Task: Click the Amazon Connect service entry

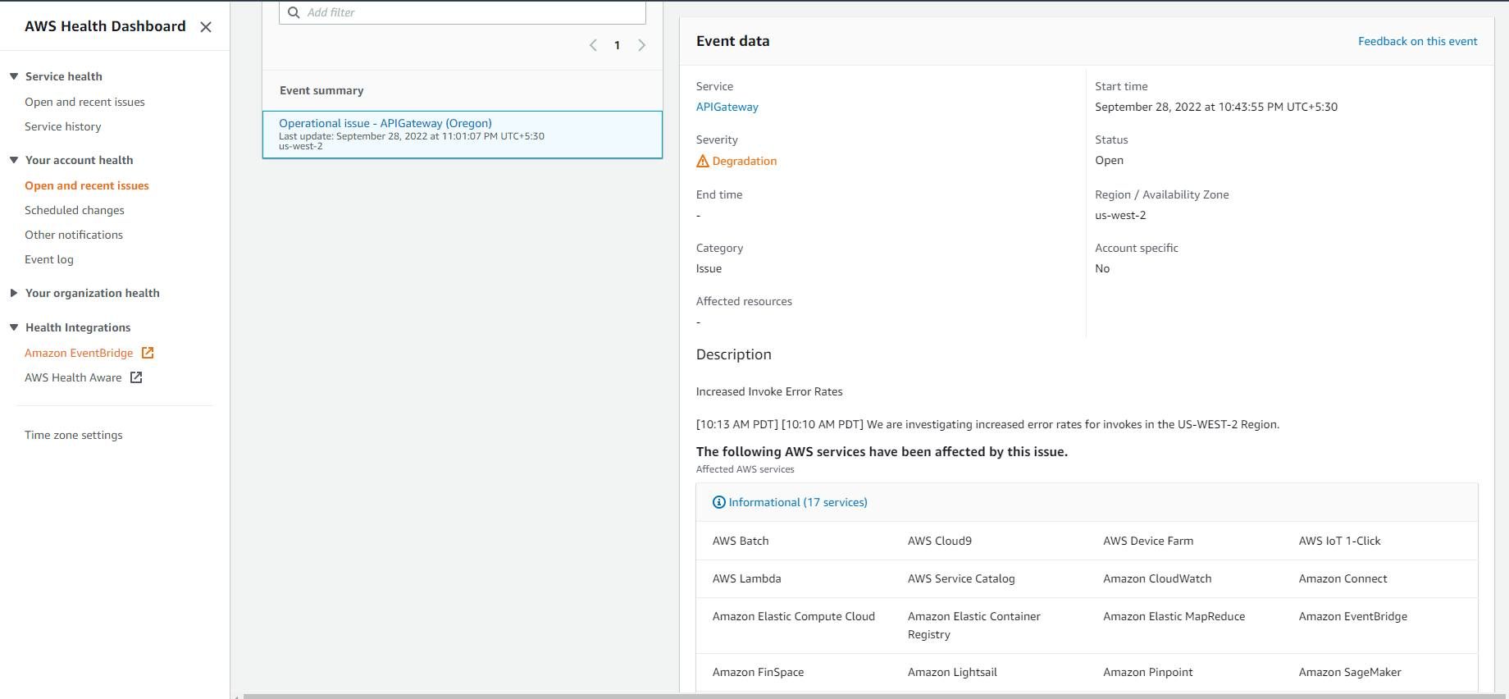Action: tap(1343, 578)
